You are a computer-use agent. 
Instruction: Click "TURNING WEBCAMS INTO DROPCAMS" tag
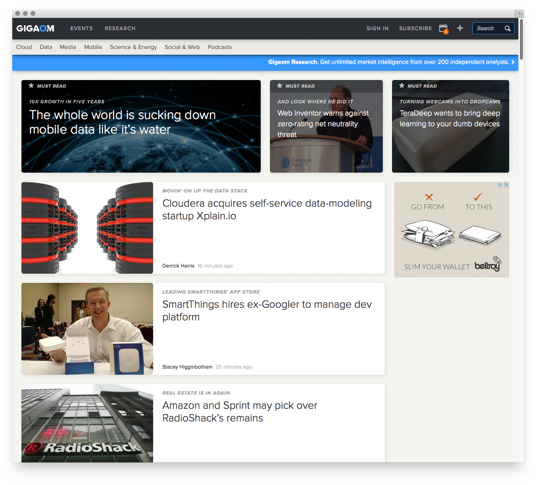450,101
